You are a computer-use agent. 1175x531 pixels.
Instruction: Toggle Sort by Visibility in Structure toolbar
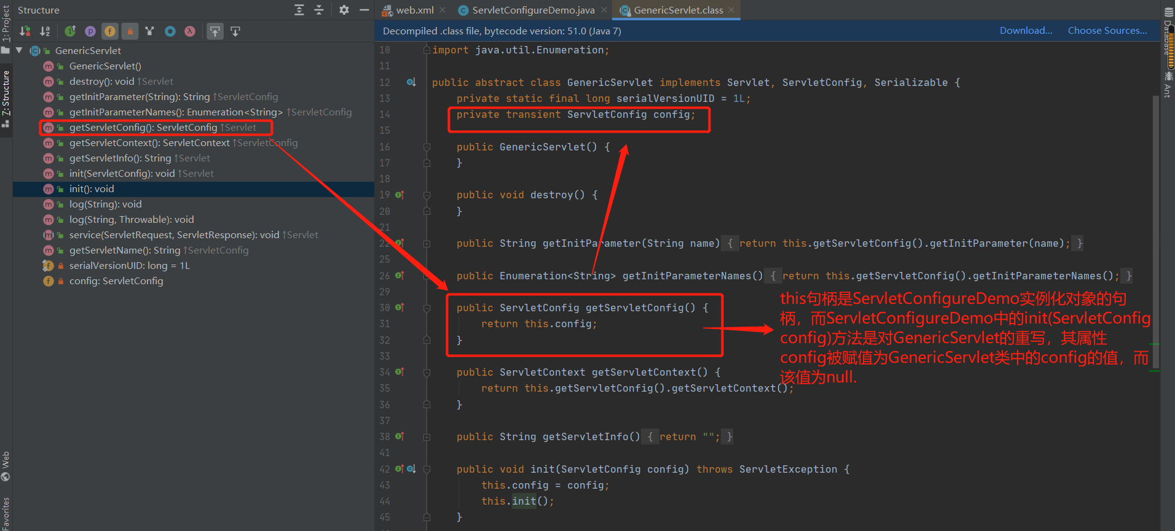25,31
